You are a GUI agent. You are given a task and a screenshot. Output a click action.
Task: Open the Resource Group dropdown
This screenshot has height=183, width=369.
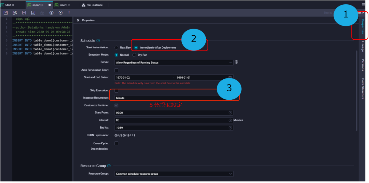click(174, 174)
